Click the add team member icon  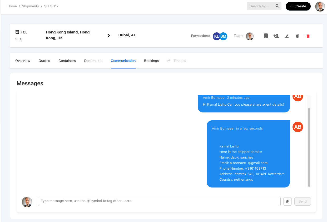point(276,36)
